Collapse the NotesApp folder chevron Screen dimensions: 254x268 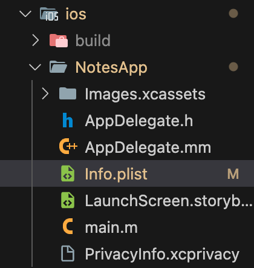click(x=35, y=67)
